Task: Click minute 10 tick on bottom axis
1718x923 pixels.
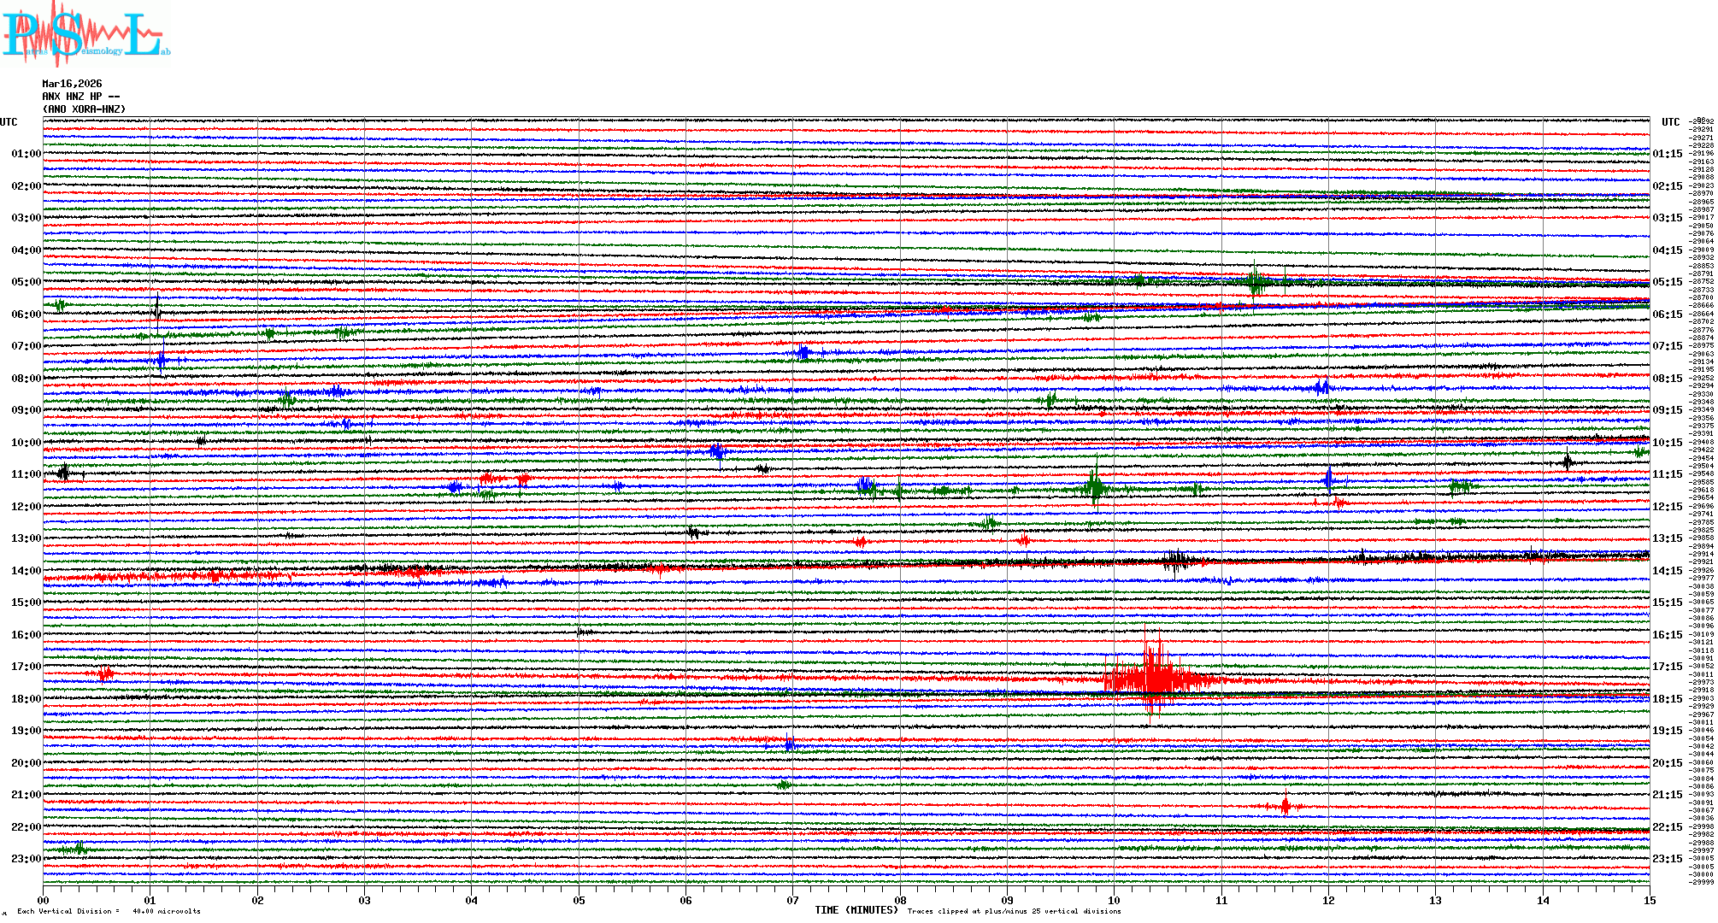Action: point(1114,900)
